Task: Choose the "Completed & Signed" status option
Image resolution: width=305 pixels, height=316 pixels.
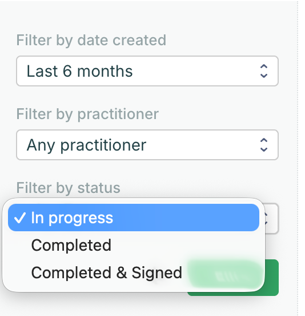Action: (107, 272)
